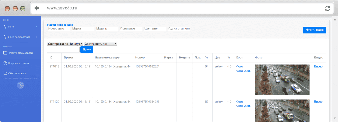The image size is (338, 122).
Task: Click number cell 139997546254256
Action: (x=148, y=102)
